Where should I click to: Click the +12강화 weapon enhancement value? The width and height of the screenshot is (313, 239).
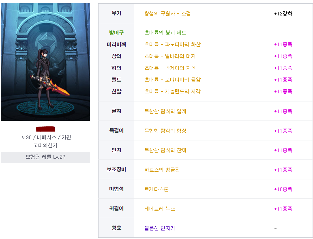[283, 13]
